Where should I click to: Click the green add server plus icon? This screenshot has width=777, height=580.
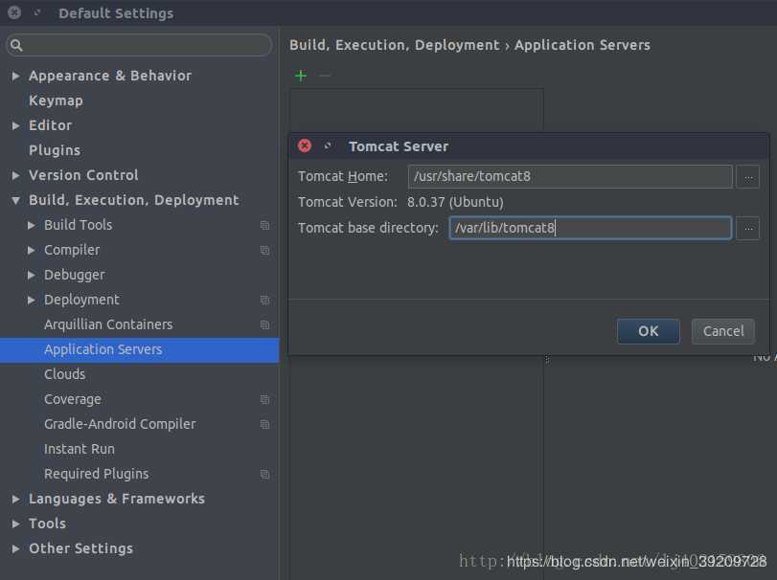point(300,76)
